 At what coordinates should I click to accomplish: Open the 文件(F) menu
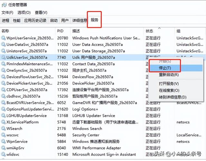click(x=7, y=12)
